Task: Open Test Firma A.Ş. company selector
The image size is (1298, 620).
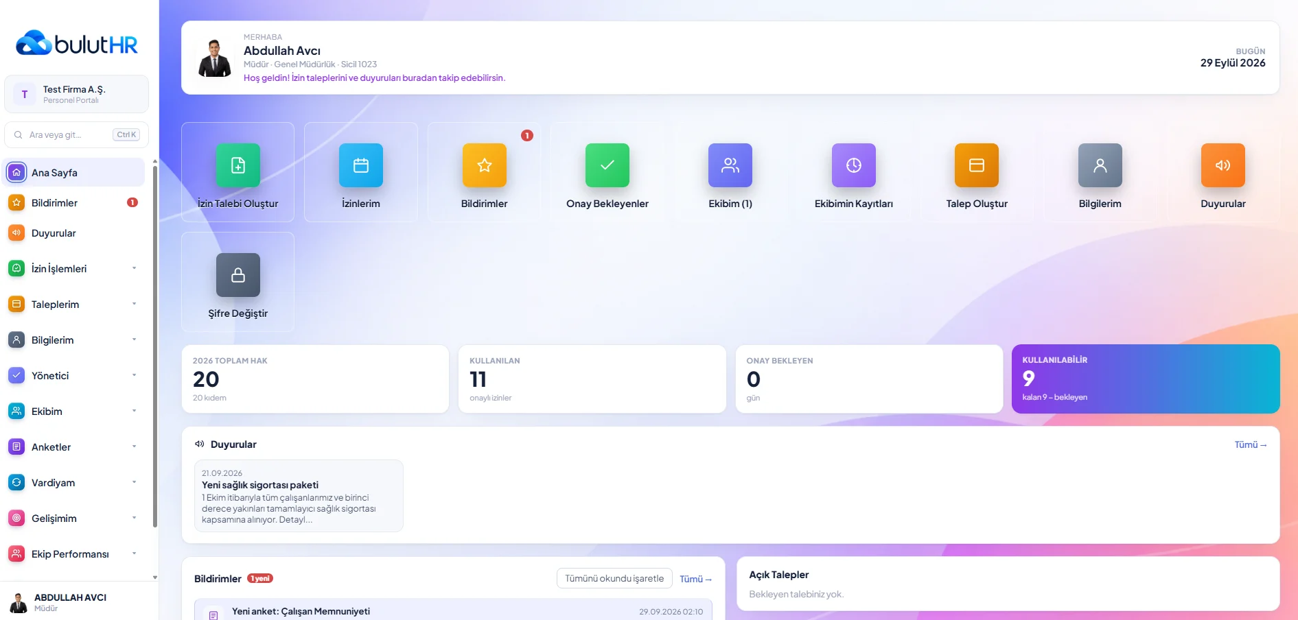Action: coord(76,94)
